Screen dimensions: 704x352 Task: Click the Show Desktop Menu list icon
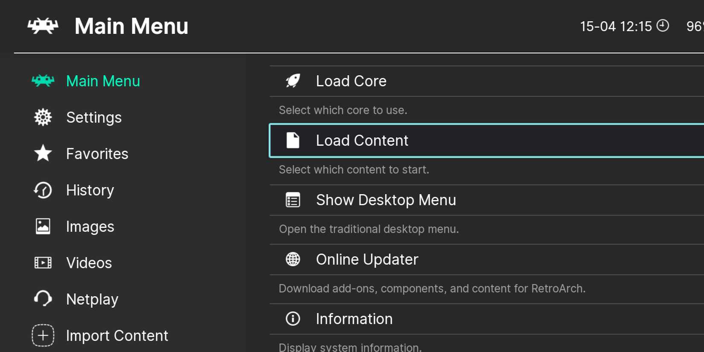pos(293,200)
